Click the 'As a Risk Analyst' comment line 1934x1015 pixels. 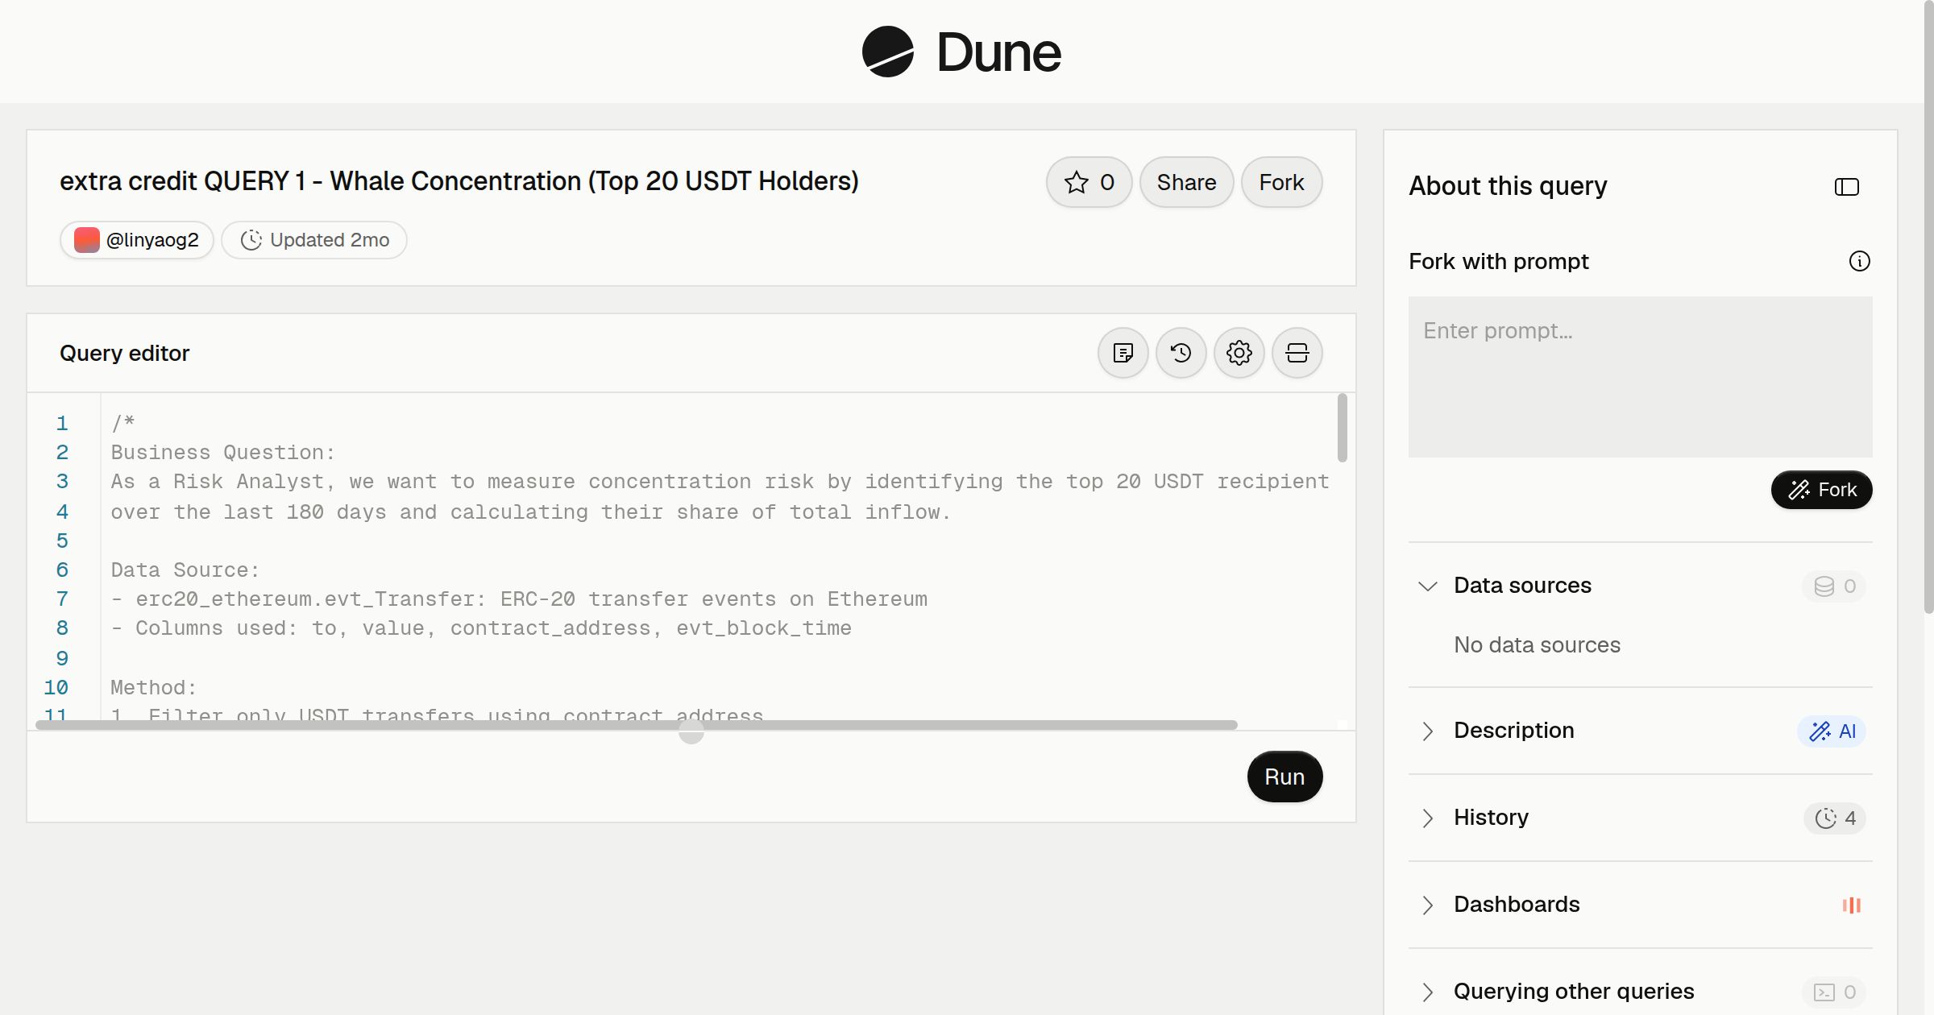pos(720,482)
